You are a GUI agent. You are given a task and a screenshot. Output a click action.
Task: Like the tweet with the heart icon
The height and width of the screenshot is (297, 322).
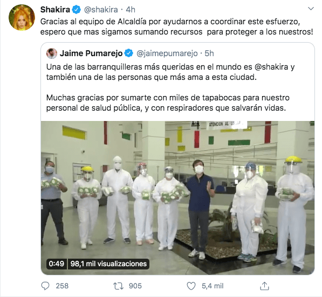point(191,286)
